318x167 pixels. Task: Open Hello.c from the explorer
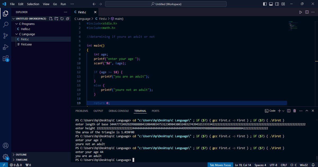pos(25,29)
